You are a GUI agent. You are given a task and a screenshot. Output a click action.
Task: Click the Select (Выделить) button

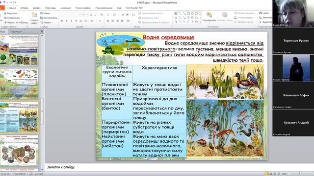click(x=265, y=22)
